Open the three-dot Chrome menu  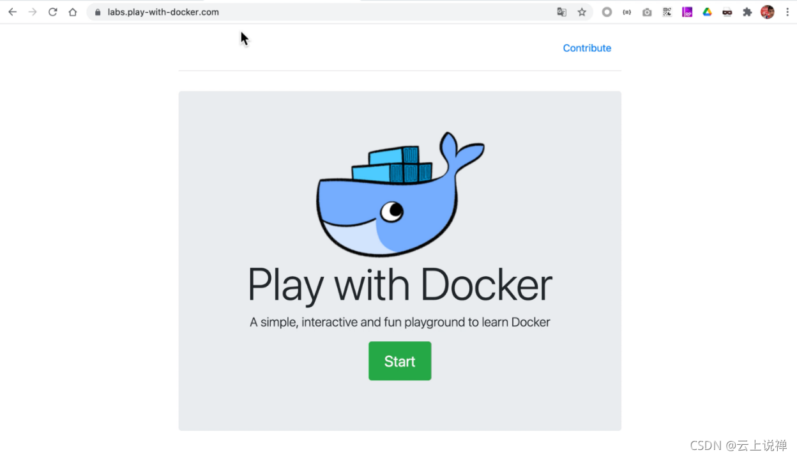tap(787, 12)
